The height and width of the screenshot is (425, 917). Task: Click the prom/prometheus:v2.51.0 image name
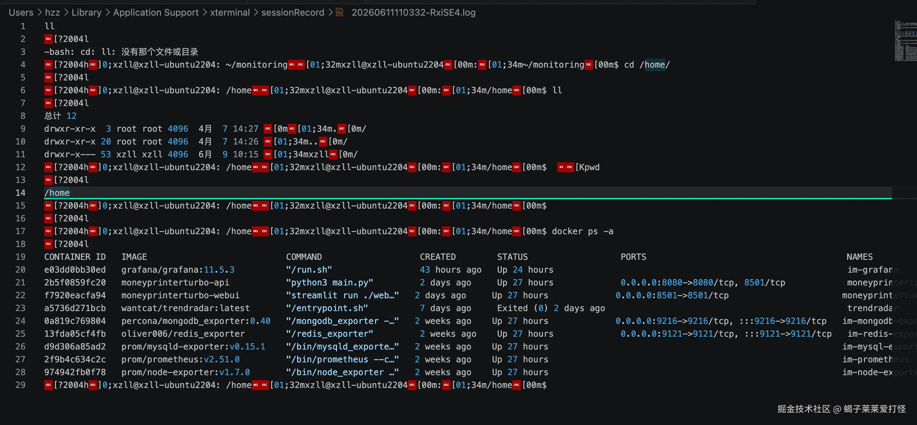pos(181,360)
